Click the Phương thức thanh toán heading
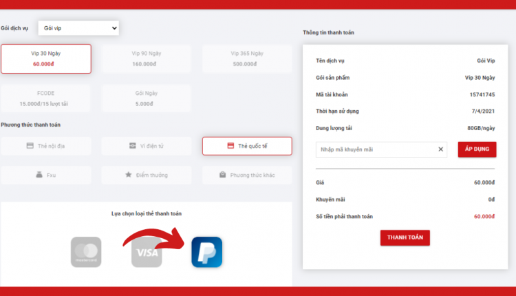The image size is (516, 296). [30, 125]
